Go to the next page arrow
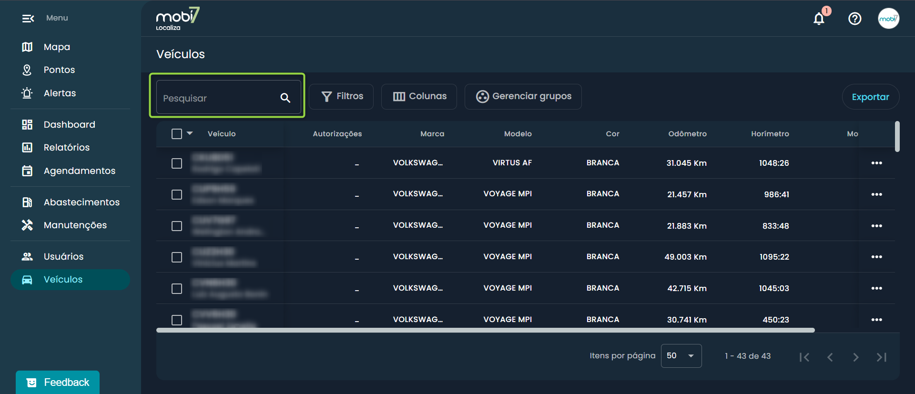 (855, 357)
